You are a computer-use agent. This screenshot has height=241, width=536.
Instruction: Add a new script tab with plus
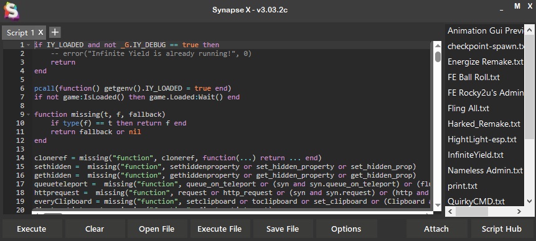pyautogui.click(x=55, y=32)
